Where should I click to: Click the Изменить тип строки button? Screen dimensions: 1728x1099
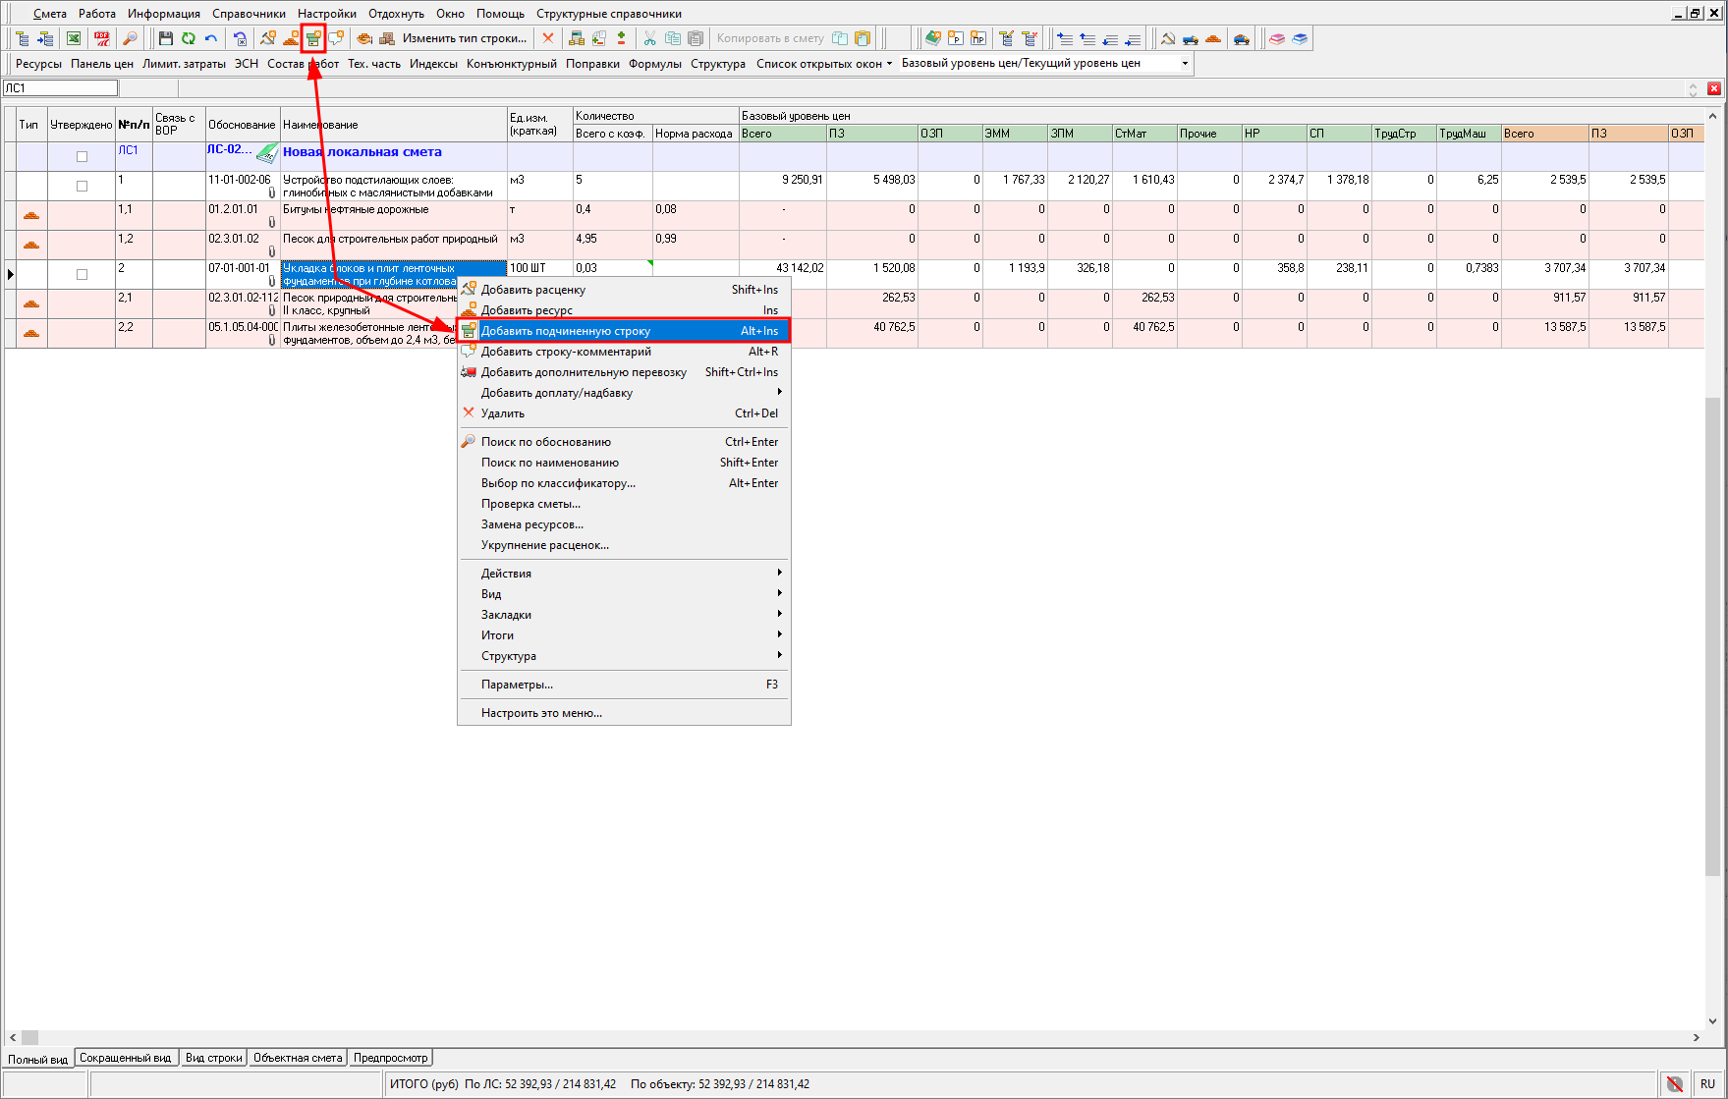(464, 38)
